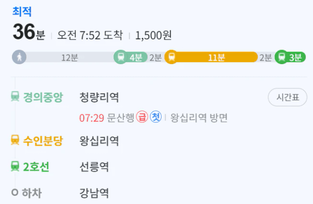The height and width of the screenshot is (204, 313).
Task: Click the 선릉역 station name
Action: [94, 167]
